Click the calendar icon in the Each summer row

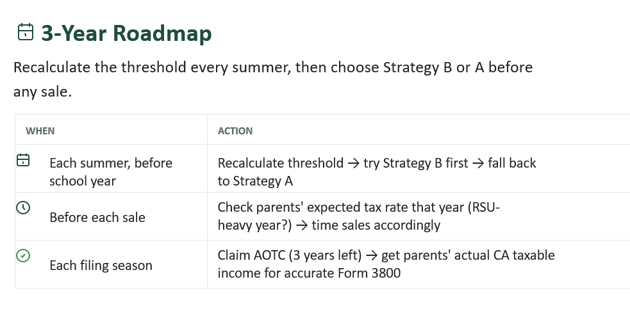(23, 160)
